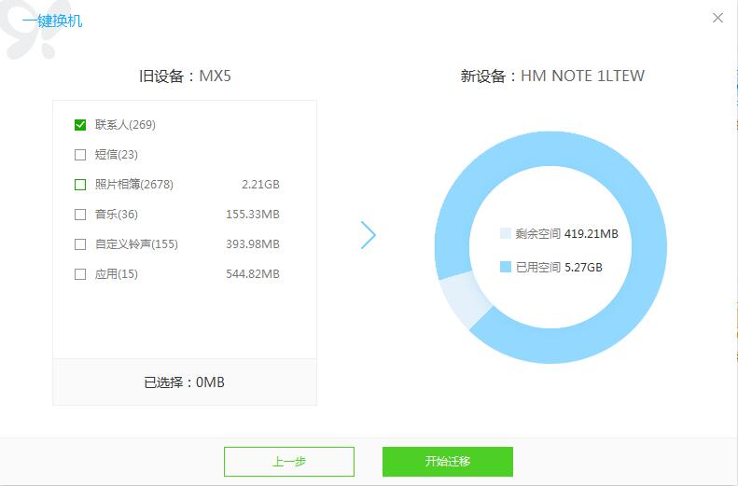This screenshot has width=738, height=486.
Task: Click the 已选择：0MB summary bar
Action: click(x=185, y=382)
